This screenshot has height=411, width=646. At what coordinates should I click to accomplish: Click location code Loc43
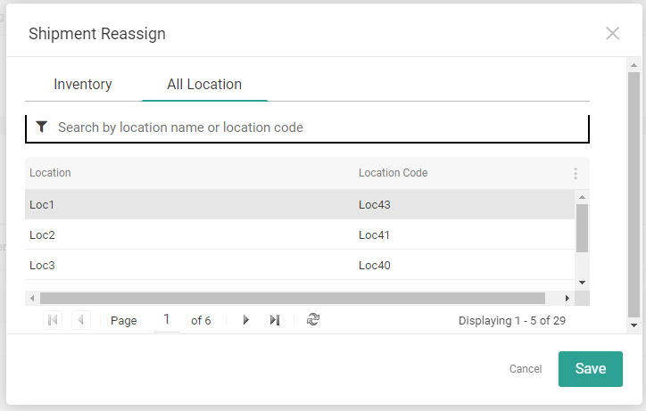point(375,205)
